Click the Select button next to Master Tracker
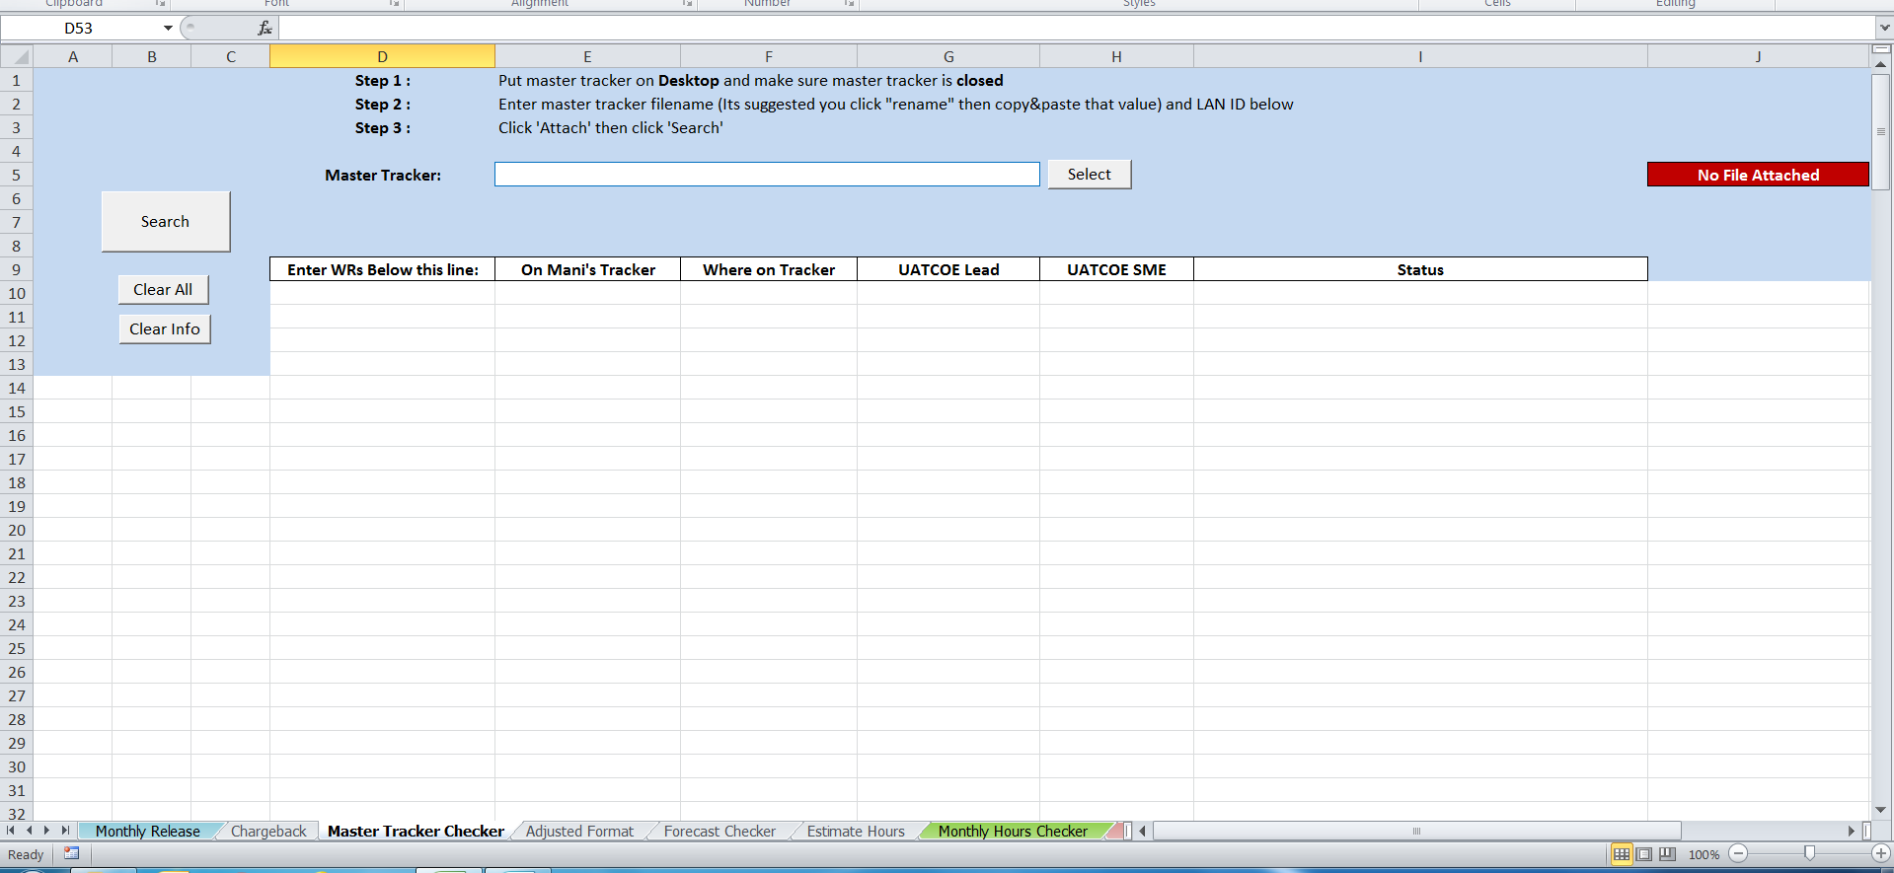Screen dimensions: 1894x873 click(1089, 175)
